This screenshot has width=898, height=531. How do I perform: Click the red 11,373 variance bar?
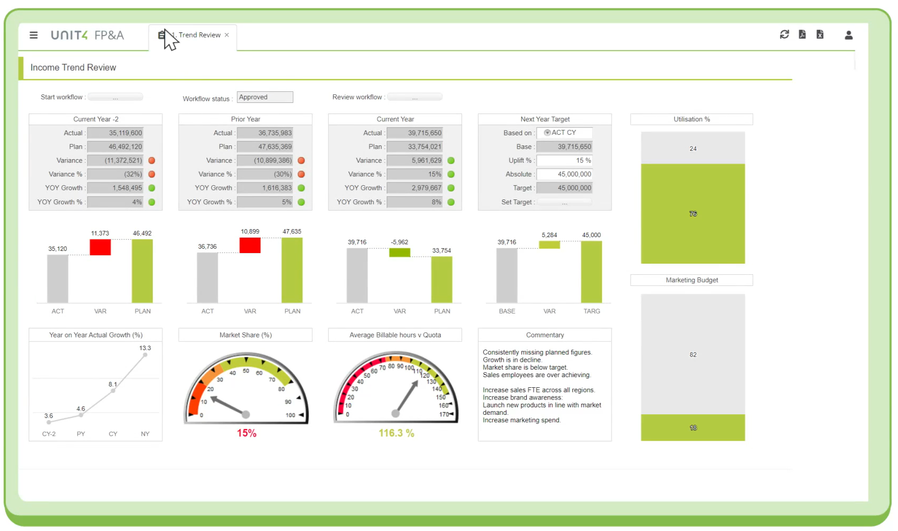pyautogui.click(x=100, y=247)
